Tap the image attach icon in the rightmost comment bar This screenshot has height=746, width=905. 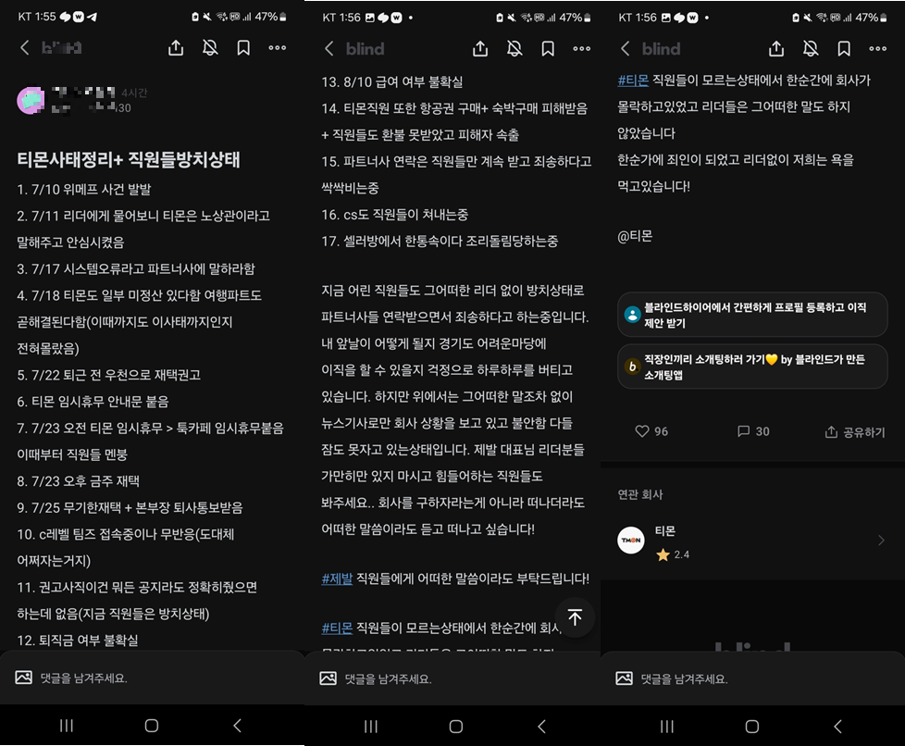(x=624, y=678)
